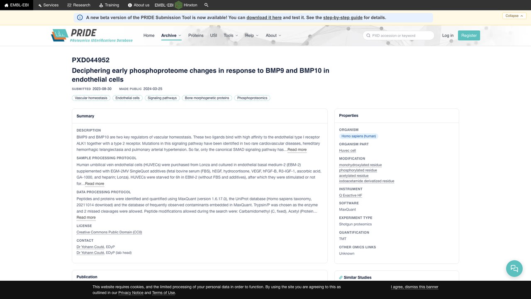Read more of sample processing protocol

95,184
